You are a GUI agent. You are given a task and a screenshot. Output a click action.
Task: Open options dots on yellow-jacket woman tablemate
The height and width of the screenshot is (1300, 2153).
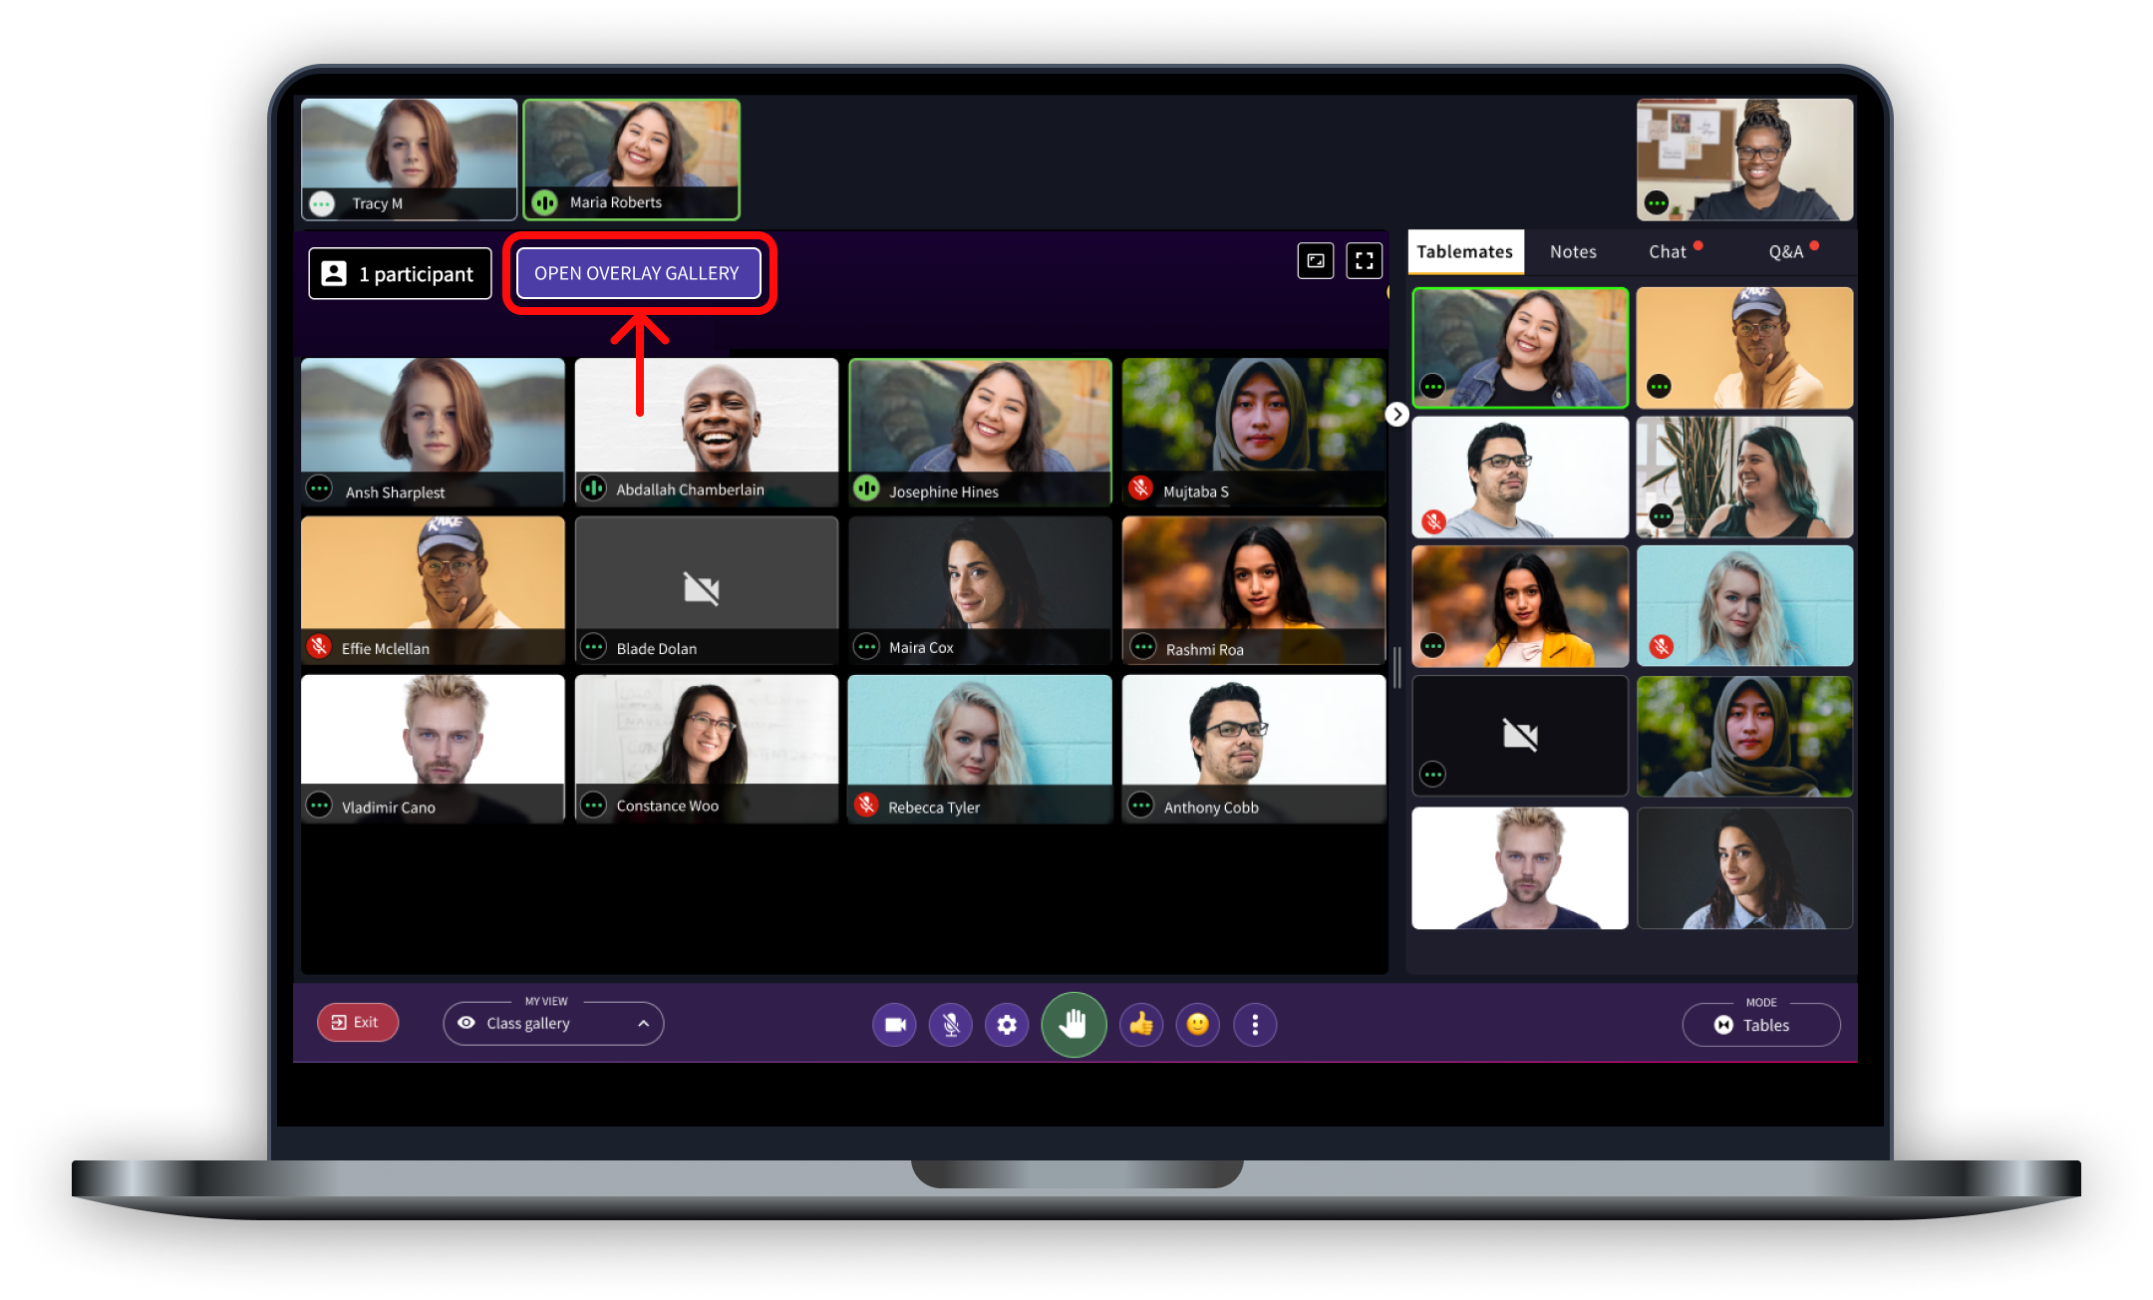click(1432, 646)
